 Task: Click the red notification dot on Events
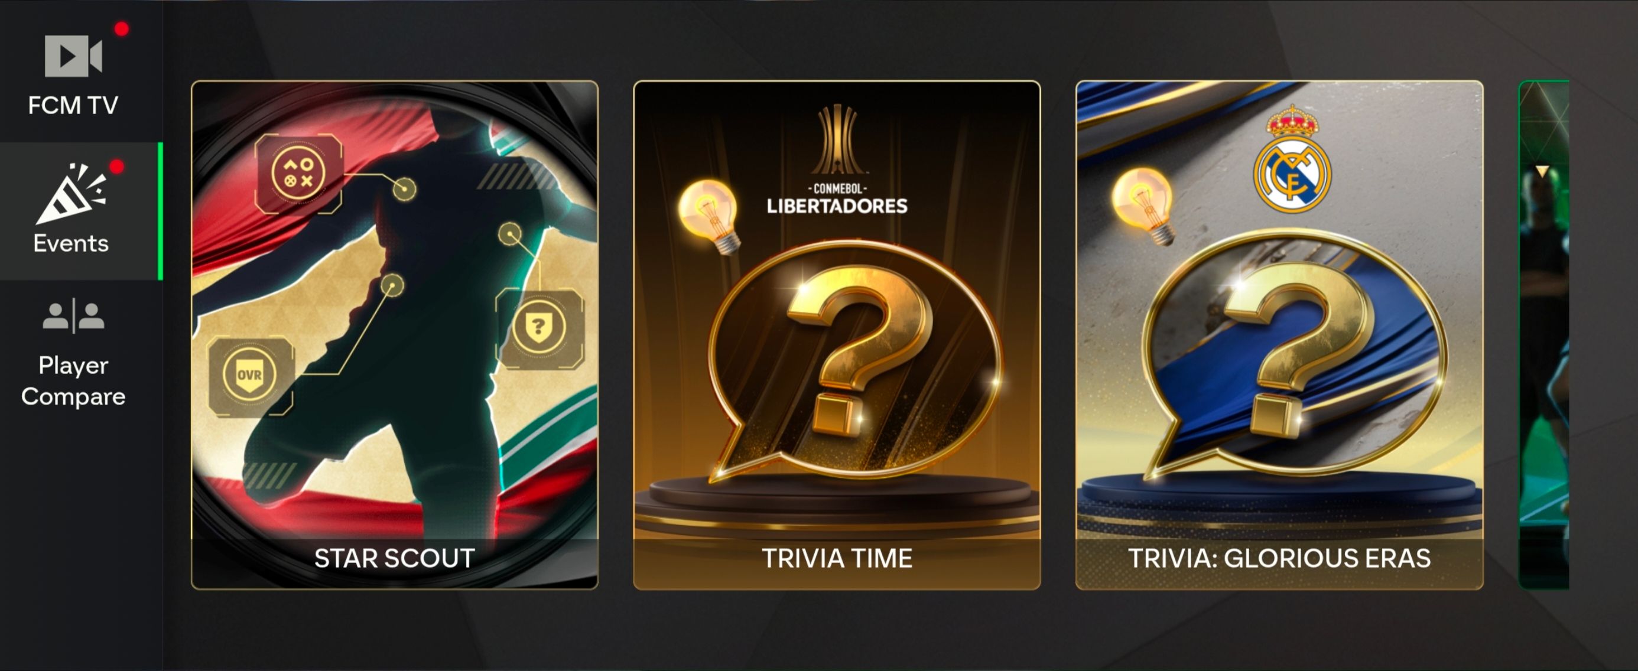pos(117,167)
